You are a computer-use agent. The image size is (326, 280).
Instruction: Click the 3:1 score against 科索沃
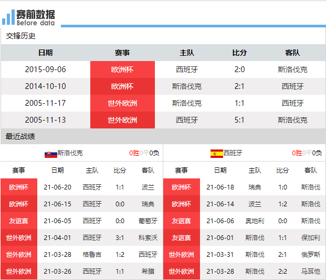pos(120,238)
